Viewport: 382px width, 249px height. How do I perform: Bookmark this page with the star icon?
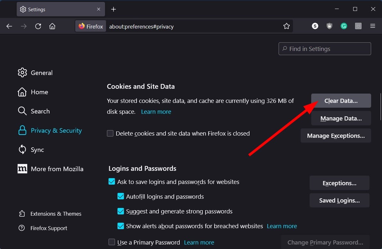(286, 26)
